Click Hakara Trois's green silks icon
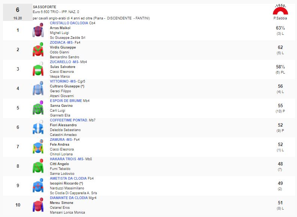This screenshot has height=217, width=297. pos(38,167)
